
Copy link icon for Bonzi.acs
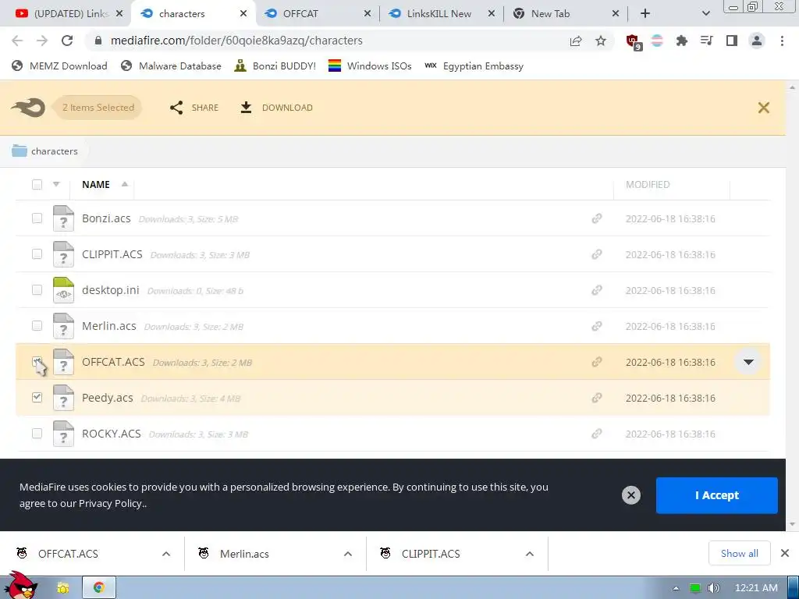click(x=597, y=218)
